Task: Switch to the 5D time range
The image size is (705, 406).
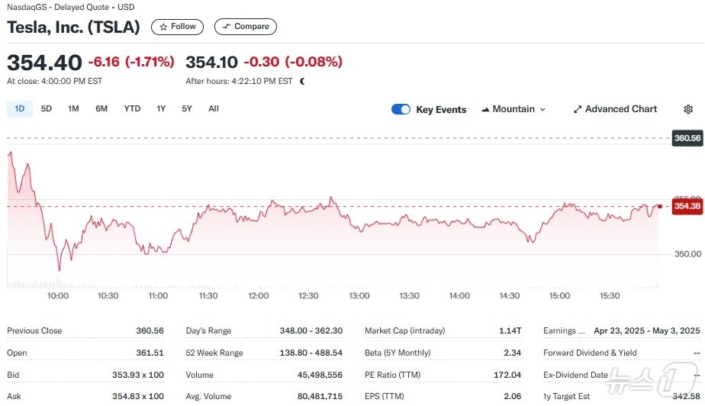Action: pyautogui.click(x=47, y=108)
